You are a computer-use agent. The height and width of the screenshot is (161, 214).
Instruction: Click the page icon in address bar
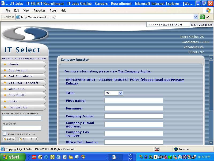pyautogui.click(x=18, y=17)
